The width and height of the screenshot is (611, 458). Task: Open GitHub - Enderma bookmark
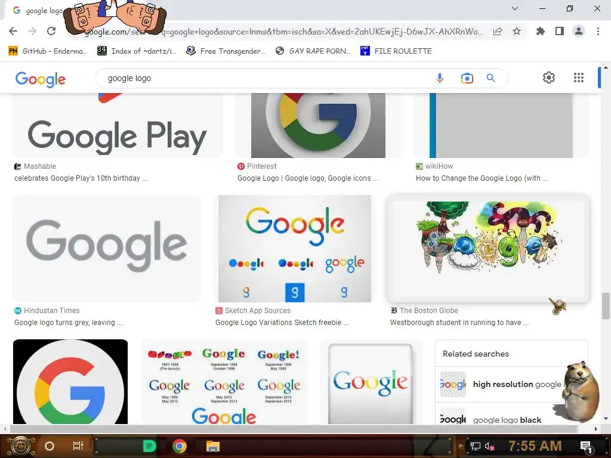click(x=48, y=51)
